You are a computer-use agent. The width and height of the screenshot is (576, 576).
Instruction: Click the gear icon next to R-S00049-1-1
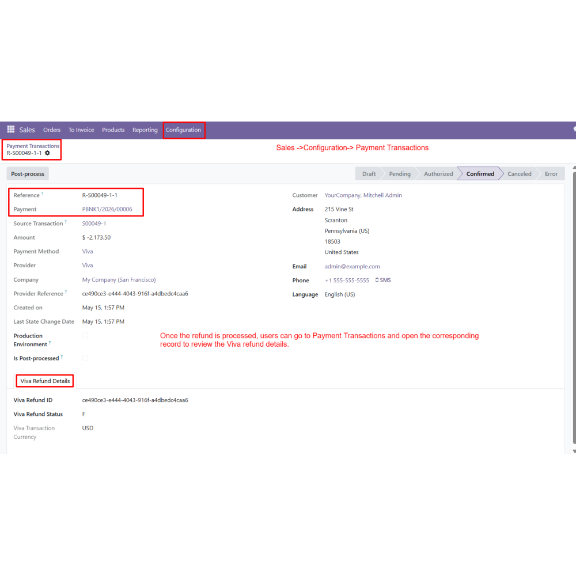47,153
